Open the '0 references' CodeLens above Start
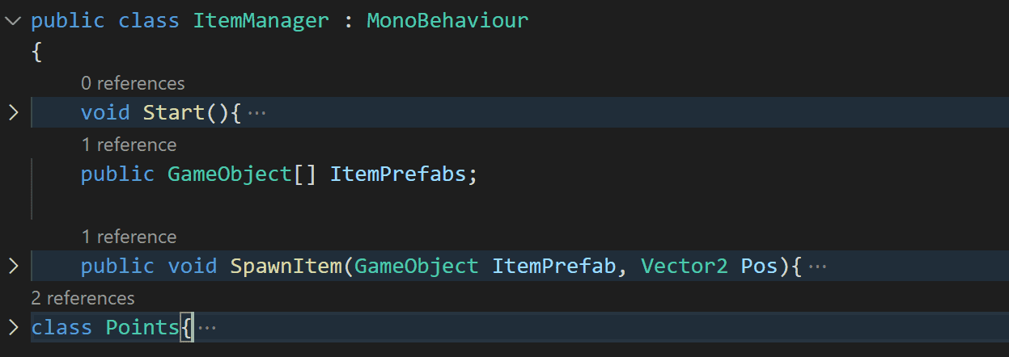The width and height of the screenshot is (1009, 357). 133,83
